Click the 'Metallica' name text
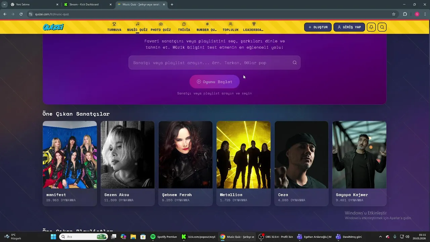 pyautogui.click(x=231, y=195)
